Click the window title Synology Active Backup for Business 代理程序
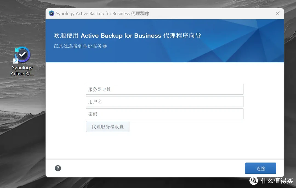296x188 pixels. 103,14
